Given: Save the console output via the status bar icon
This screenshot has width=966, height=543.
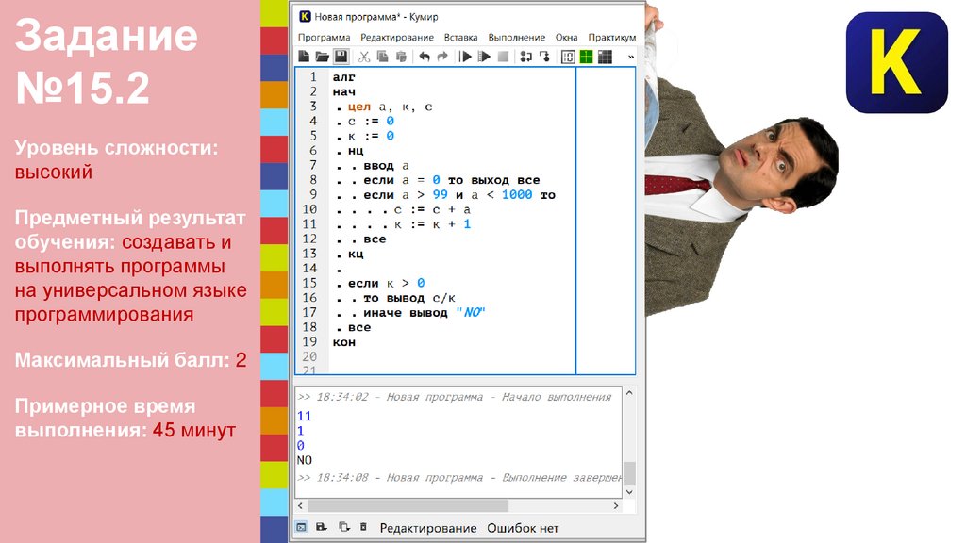Looking at the screenshot, I should (321, 527).
